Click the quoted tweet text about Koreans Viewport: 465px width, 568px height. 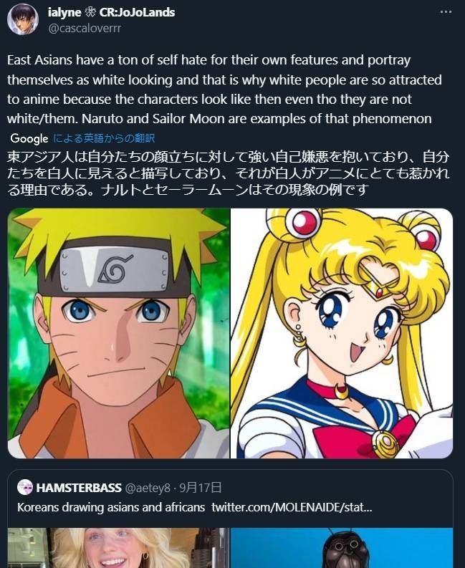point(111,507)
